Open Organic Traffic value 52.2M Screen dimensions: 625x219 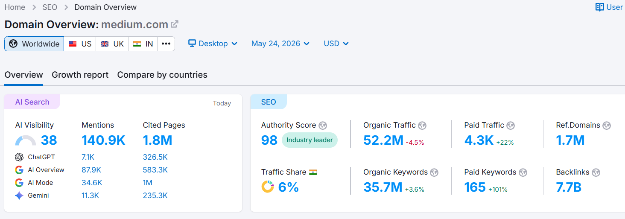click(x=383, y=140)
